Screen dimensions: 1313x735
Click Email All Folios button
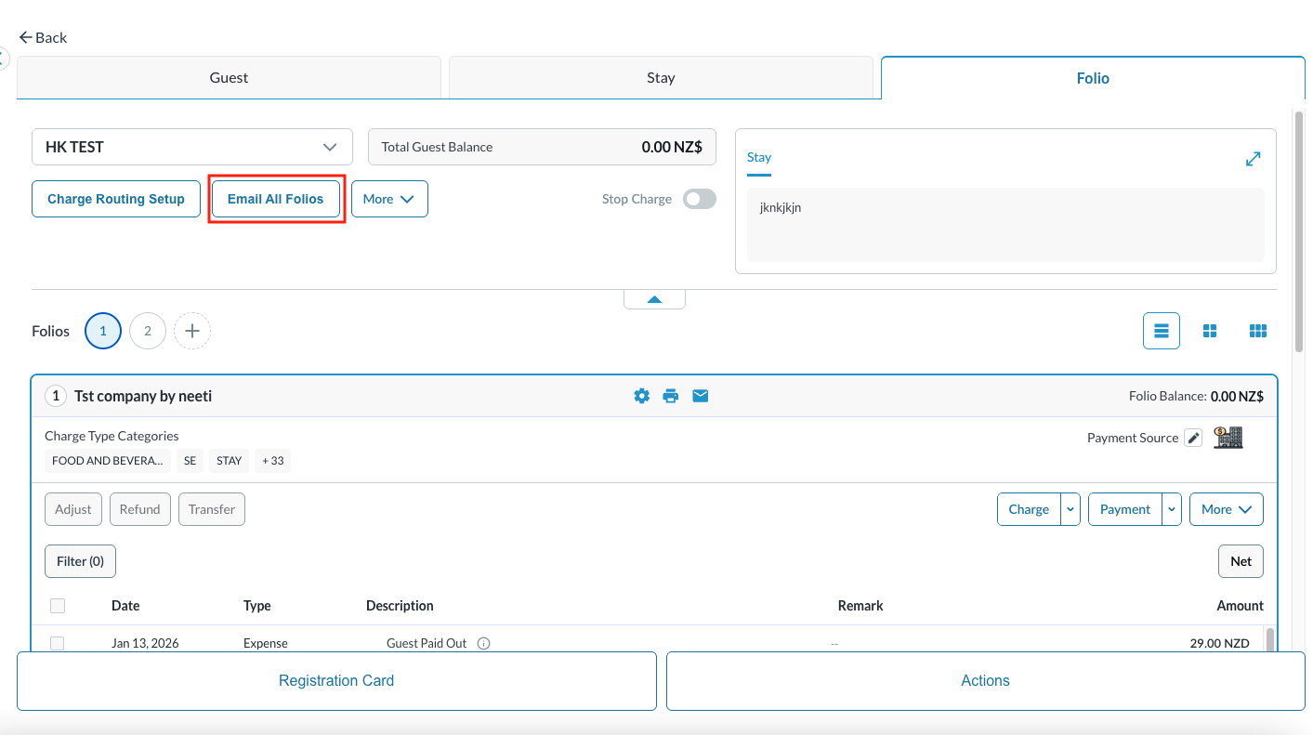[276, 199]
